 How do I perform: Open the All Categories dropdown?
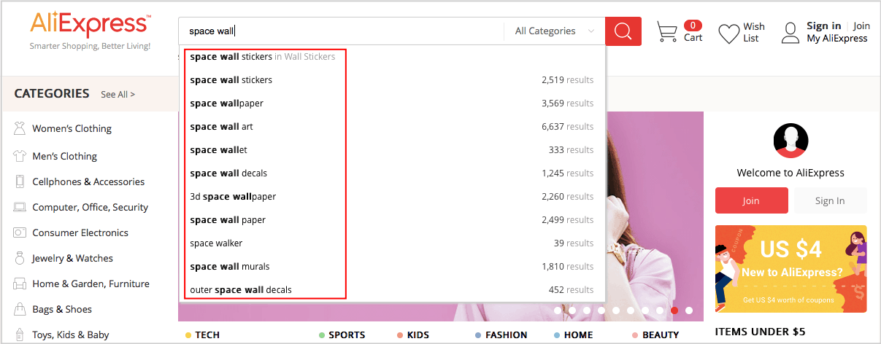554,31
